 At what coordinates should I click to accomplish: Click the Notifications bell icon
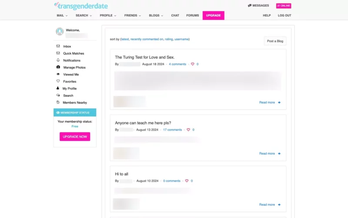[58, 60]
